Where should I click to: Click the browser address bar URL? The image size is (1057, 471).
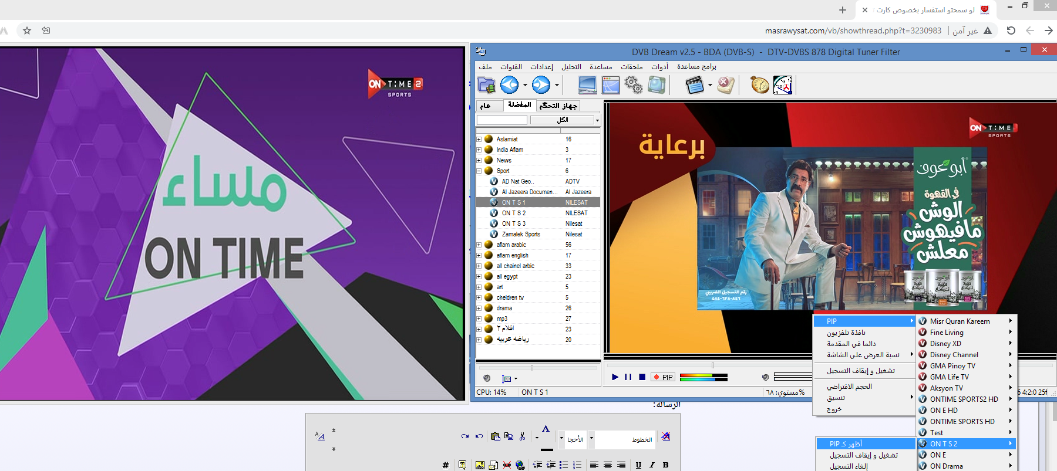[x=853, y=31]
